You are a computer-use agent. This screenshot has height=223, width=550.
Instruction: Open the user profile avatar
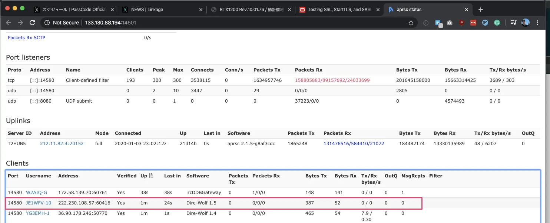(x=525, y=23)
